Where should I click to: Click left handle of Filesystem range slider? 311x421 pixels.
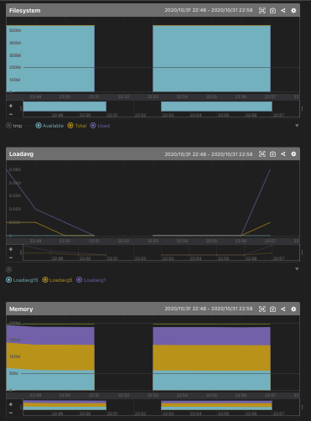(21, 108)
